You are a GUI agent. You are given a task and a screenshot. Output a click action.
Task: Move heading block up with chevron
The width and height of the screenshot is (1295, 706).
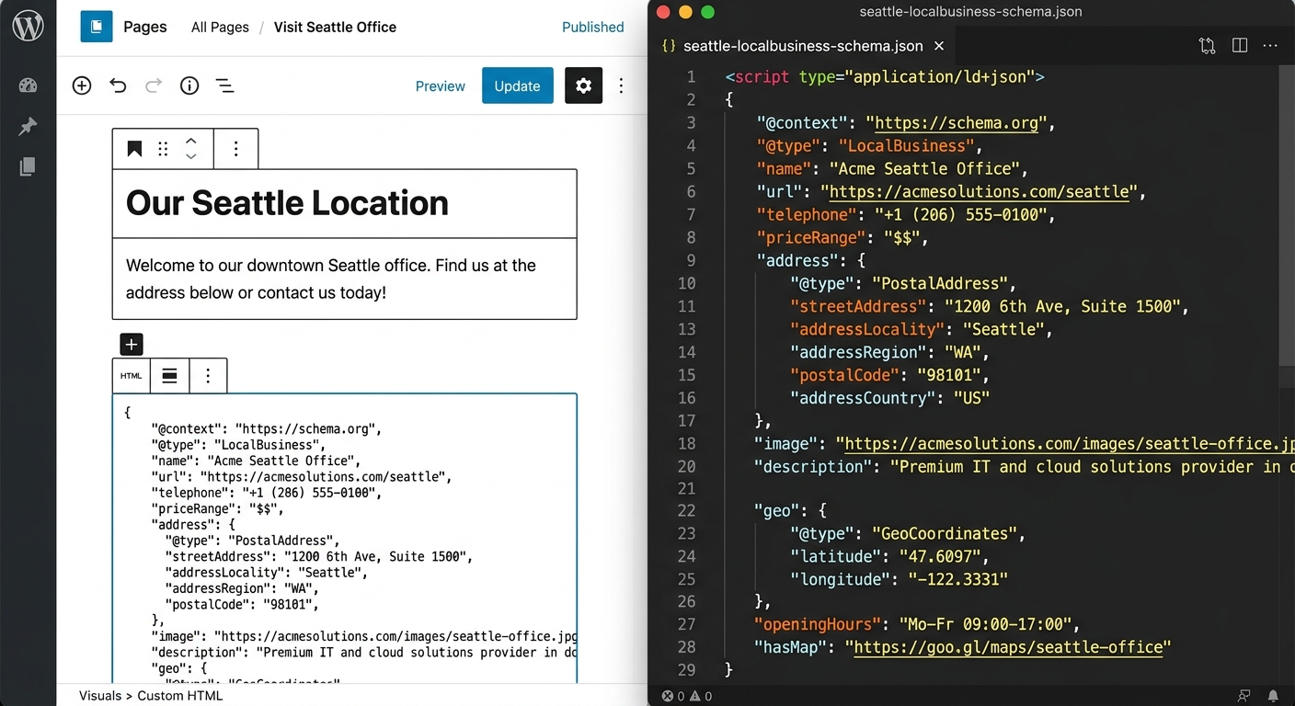(191, 142)
